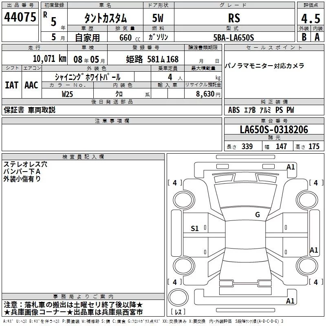Select the vehicle history 自家用

point(87,37)
